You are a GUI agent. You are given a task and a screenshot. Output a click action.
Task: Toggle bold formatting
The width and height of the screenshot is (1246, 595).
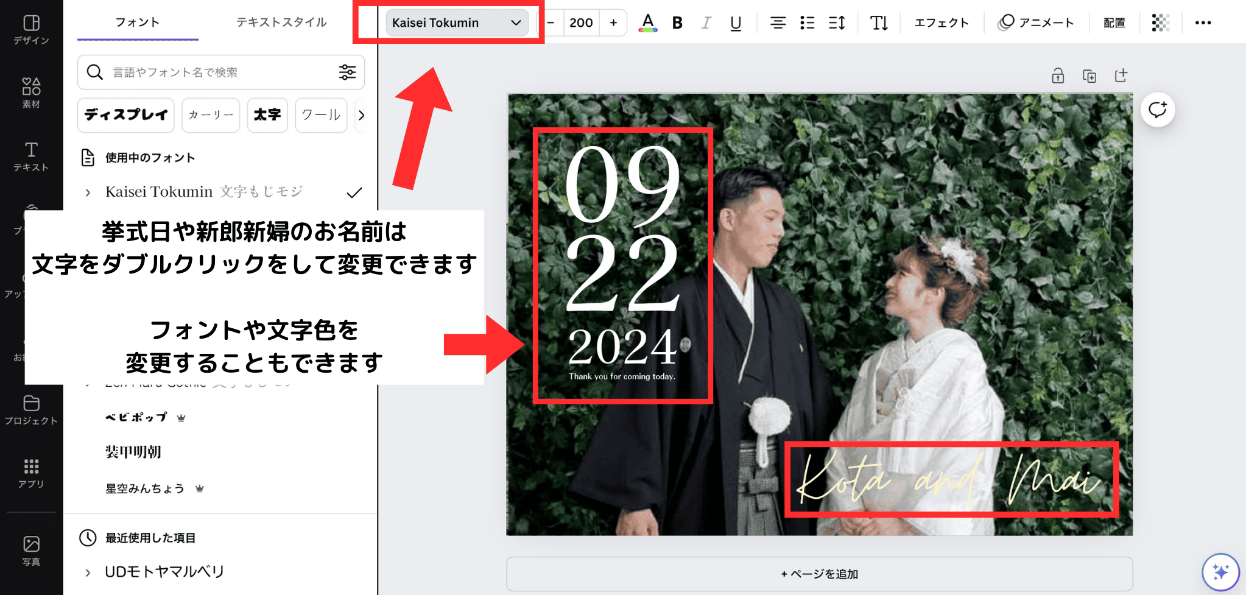(677, 23)
